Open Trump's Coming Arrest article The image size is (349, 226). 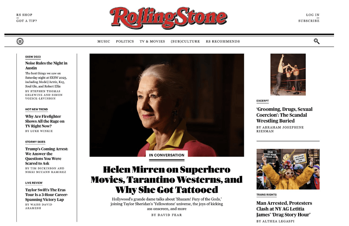pyautogui.click(x=46, y=156)
